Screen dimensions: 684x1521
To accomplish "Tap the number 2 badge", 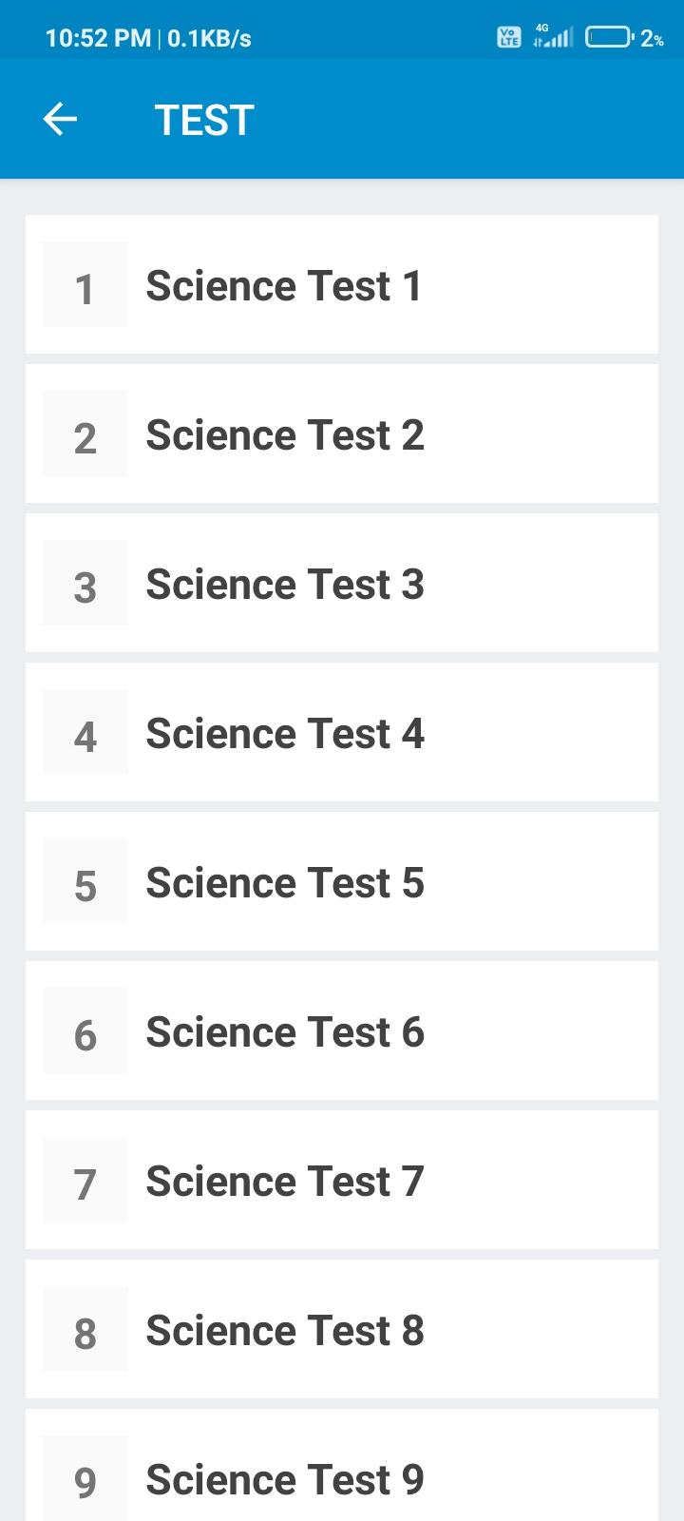I will point(85,434).
